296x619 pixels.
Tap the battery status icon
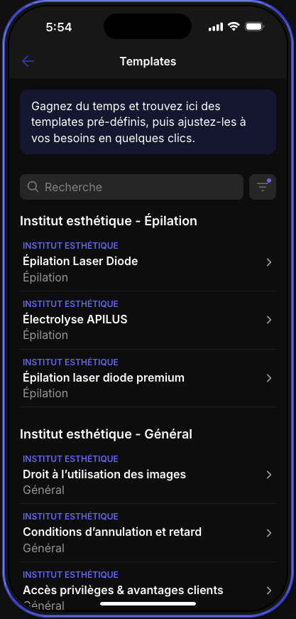pos(255,27)
